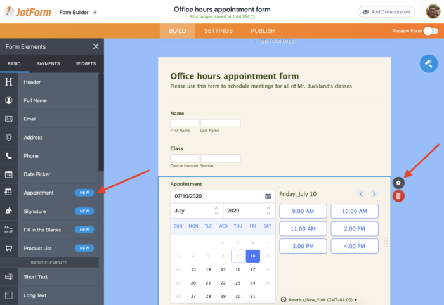
Task: Select the 10:00 AM time slot
Action: 355,211
